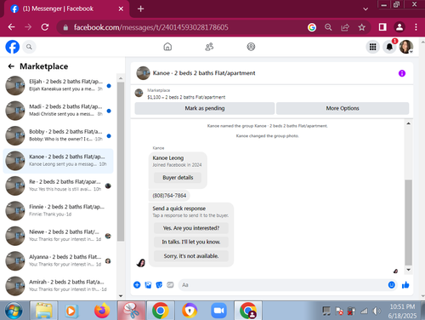Open Windows Start menu
The image size is (425, 320).
pyautogui.click(x=14, y=311)
